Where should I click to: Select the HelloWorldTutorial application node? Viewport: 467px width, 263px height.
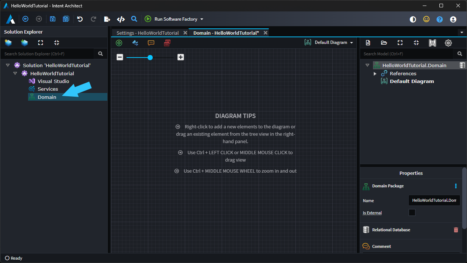[x=52, y=73]
